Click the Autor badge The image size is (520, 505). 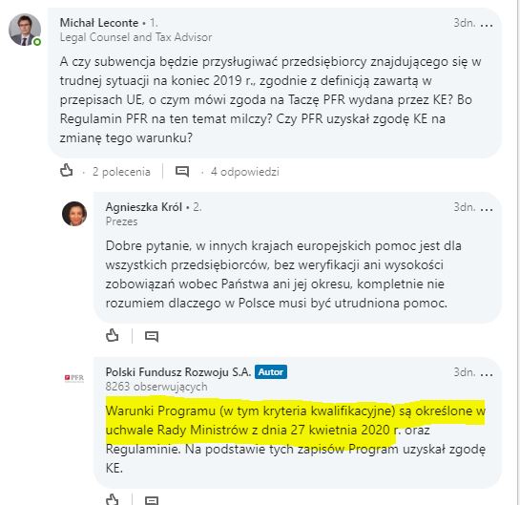tap(271, 372)
